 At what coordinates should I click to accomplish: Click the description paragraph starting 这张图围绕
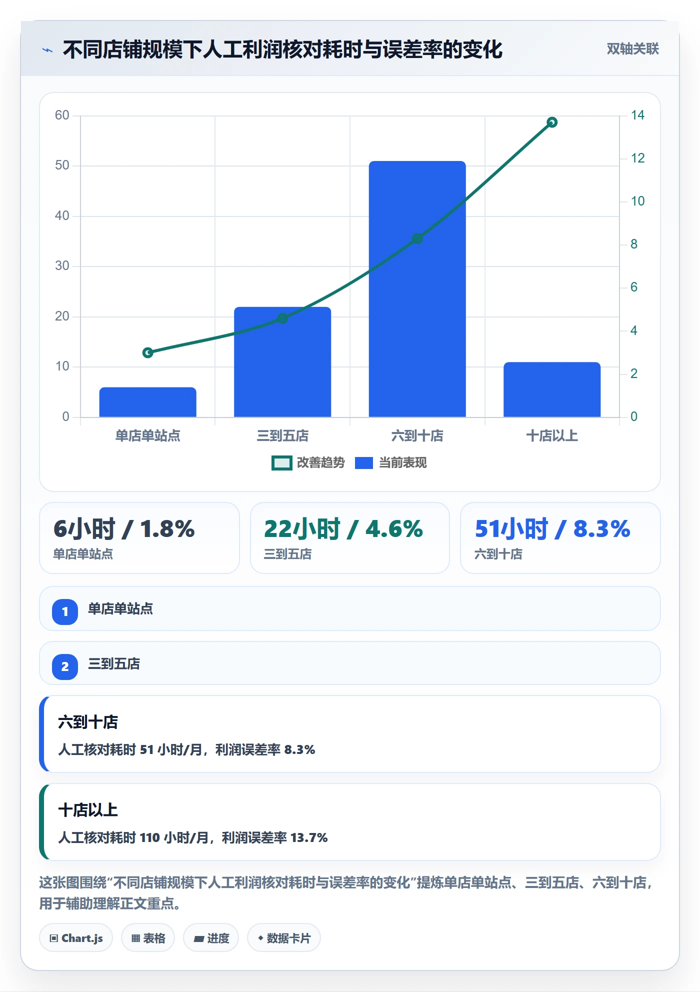coord(346,893)
